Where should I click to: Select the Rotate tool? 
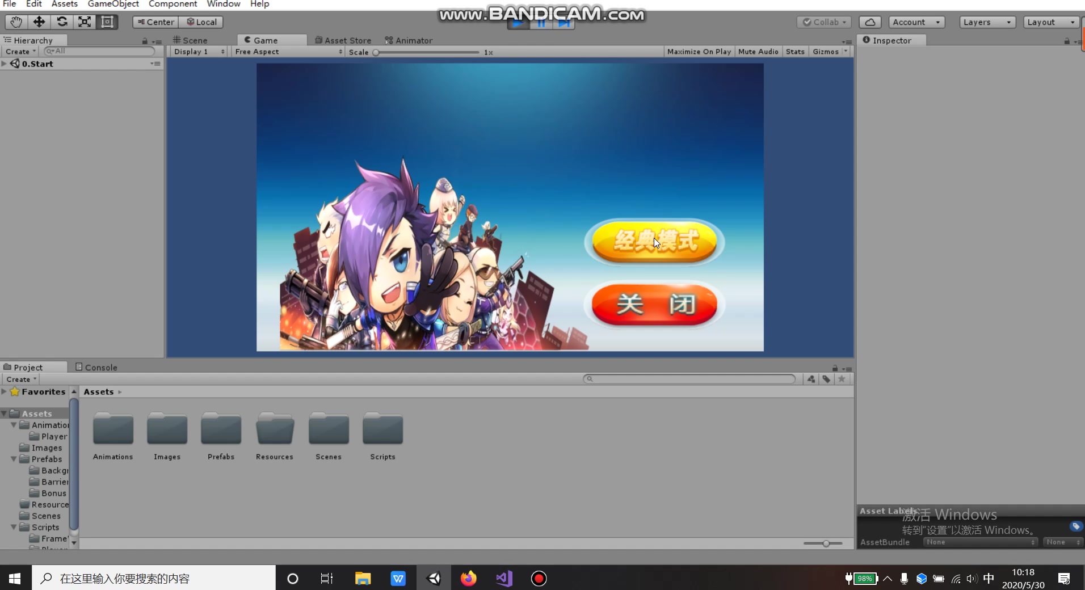(62, 22)
